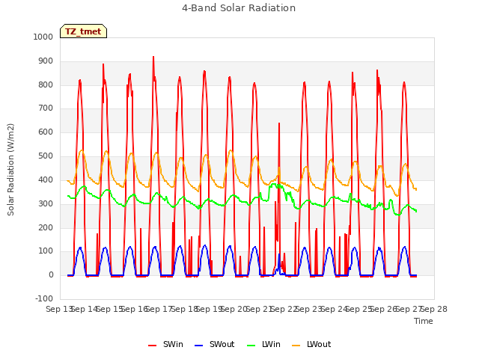Click the 700 y-axis tick label

(x=46, y=108)
